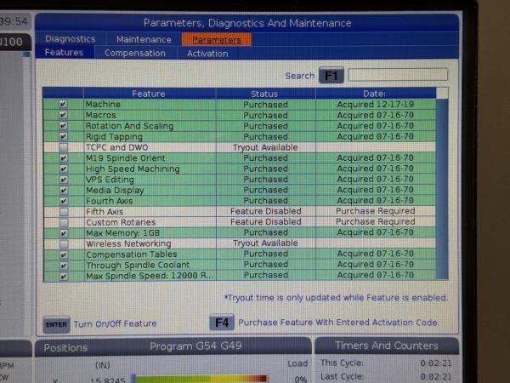Uncheck Rotation And Scaling checkbox
This screenshot has height=383, width=510.
(x=63, y=126)
